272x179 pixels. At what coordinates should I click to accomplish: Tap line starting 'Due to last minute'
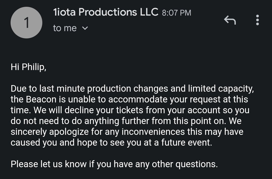[x=131, y=89]
